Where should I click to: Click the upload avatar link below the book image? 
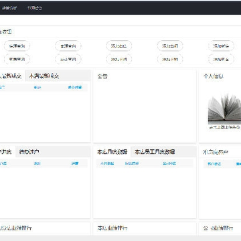[x=224, y=128]
